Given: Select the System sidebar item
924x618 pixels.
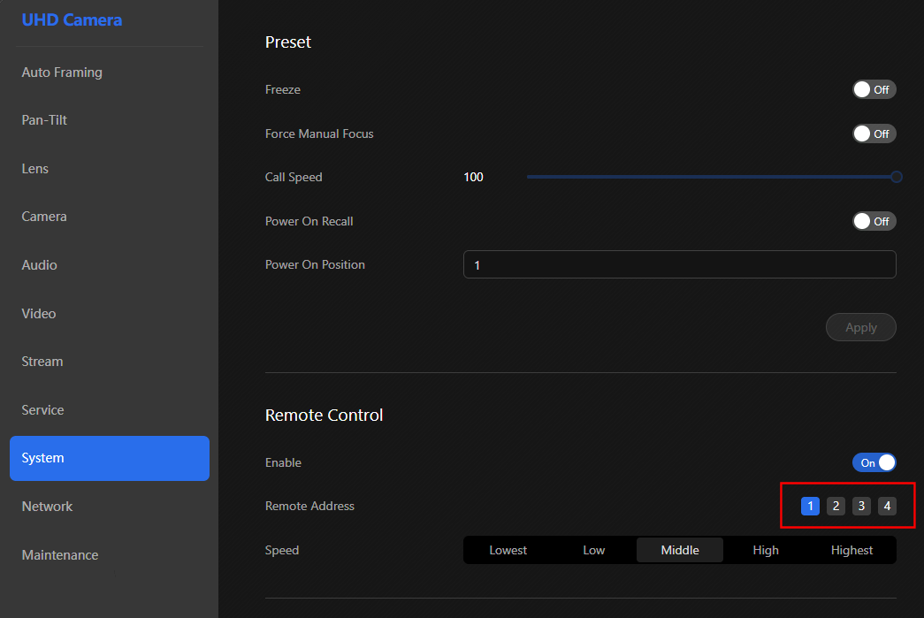Looking at the screenshot, I should tap(110, 458).
